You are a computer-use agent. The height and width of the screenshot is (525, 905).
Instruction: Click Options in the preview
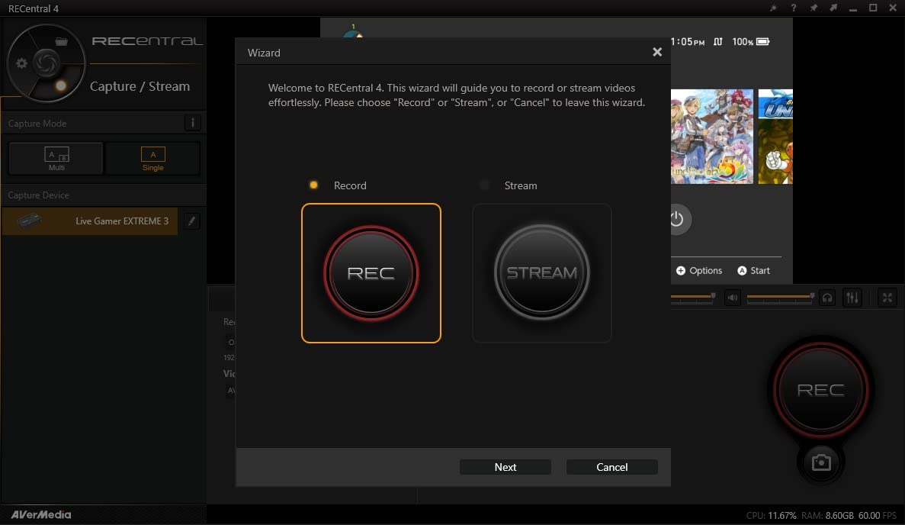click(699, 270)
